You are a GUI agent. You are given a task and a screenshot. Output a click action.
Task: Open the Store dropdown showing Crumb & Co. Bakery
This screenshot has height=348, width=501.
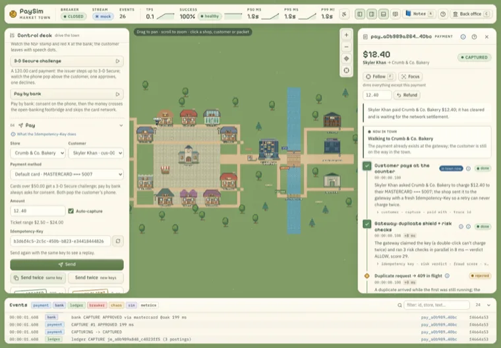[x=38, y=153]
